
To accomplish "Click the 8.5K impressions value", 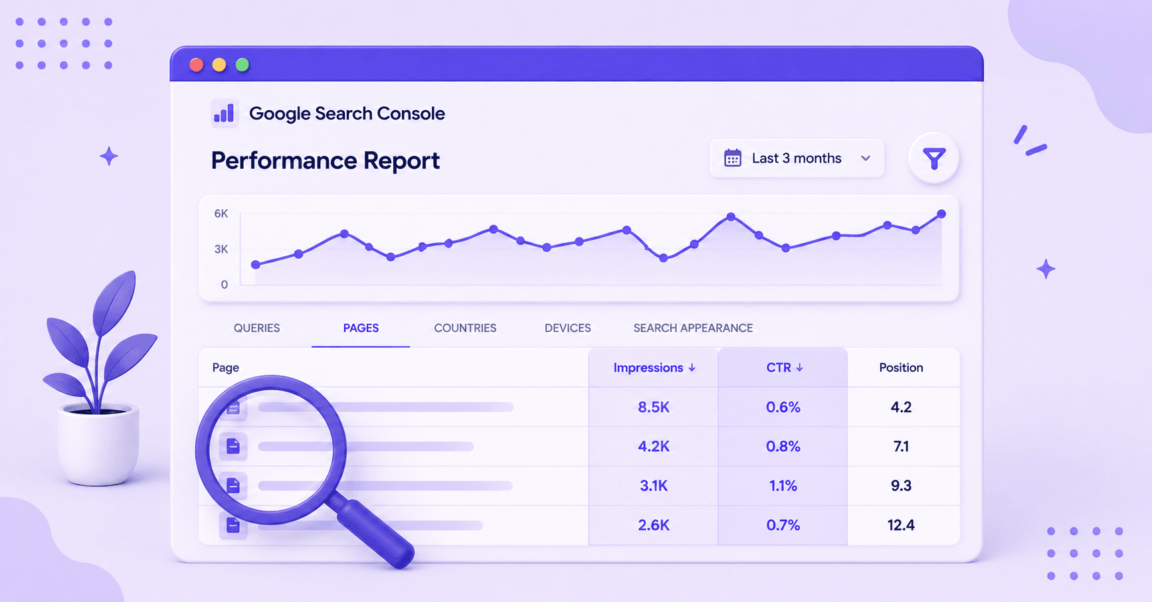I will (x=654, y=408).
